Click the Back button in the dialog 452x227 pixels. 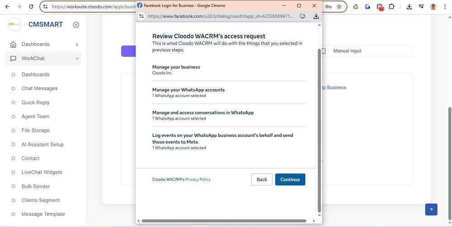pos(262,179)
